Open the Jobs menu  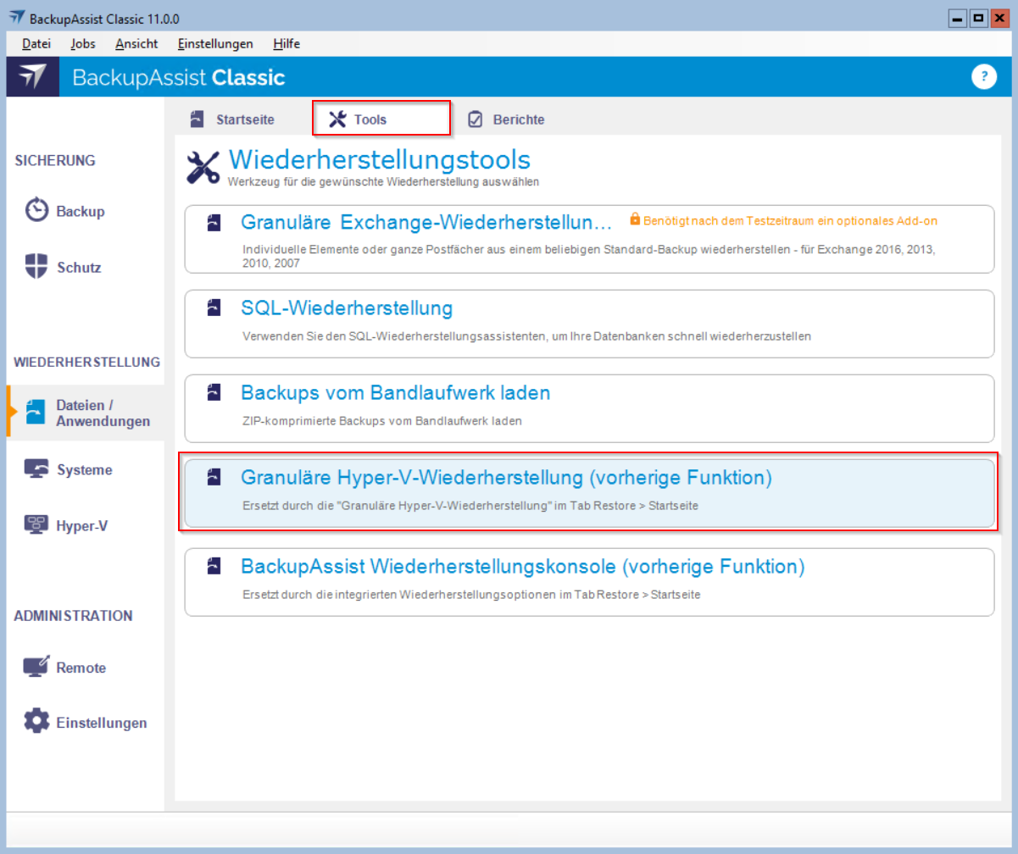[x=83, y=44]
